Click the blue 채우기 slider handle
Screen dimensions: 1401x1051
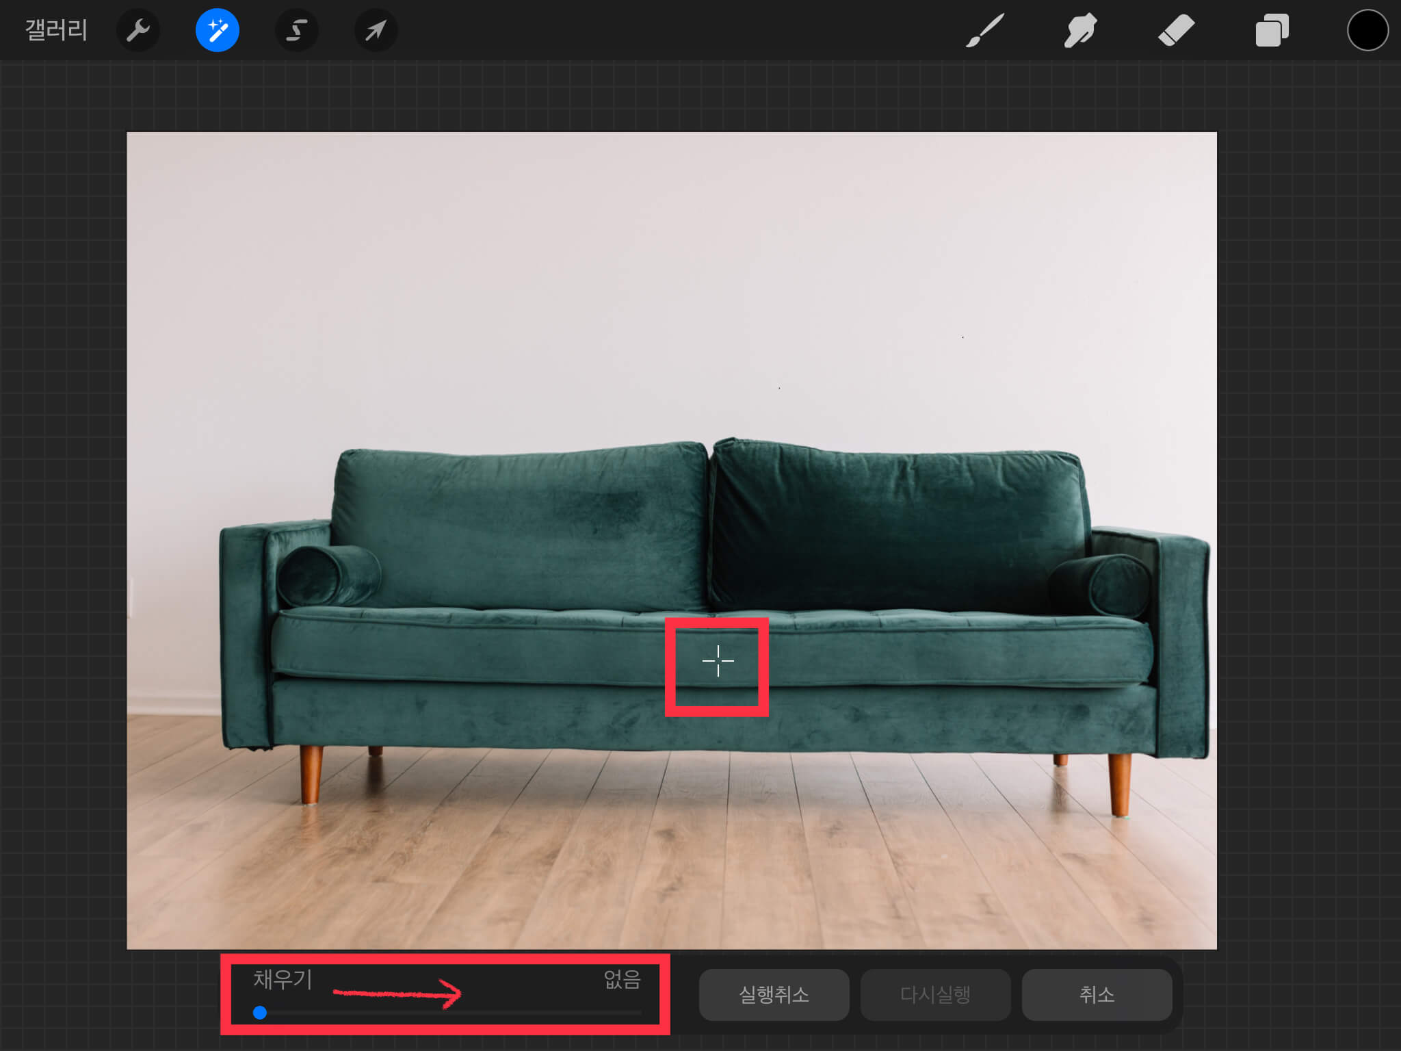(260, 1013)
